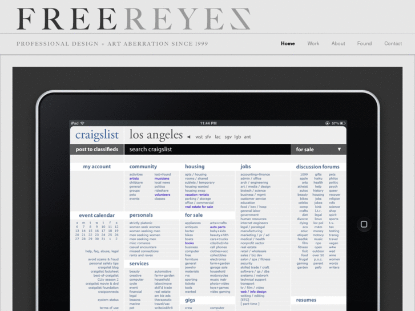Select the sgv area link
Viewport: 415px width, 311px height.
[x=228, y=137]
